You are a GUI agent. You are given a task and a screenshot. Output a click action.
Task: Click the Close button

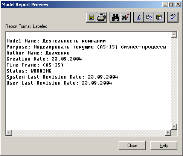132,145
